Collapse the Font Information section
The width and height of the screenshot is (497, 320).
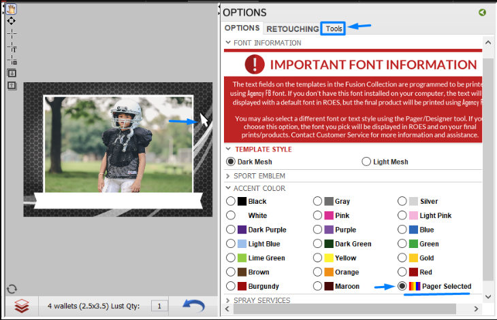click(228, 43)
